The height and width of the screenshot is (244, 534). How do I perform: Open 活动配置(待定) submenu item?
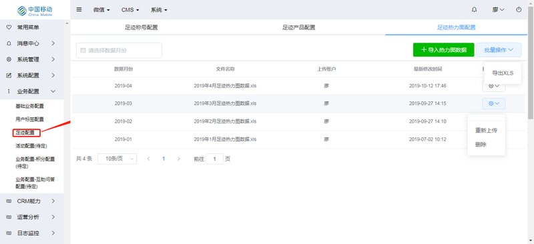point(31,145)
